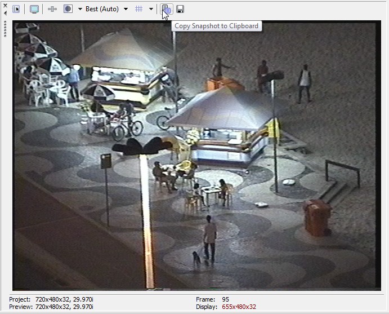Click the expand arrow below close
This screenshot has width=389, height=314.
[x=5, y=13]
